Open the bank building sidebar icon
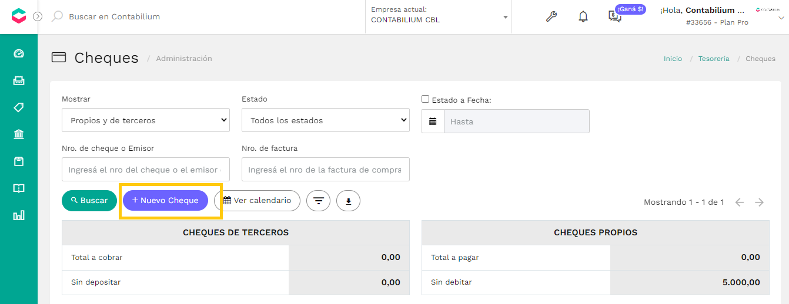This screenshot has width=789, height=304. pos(19,134)
